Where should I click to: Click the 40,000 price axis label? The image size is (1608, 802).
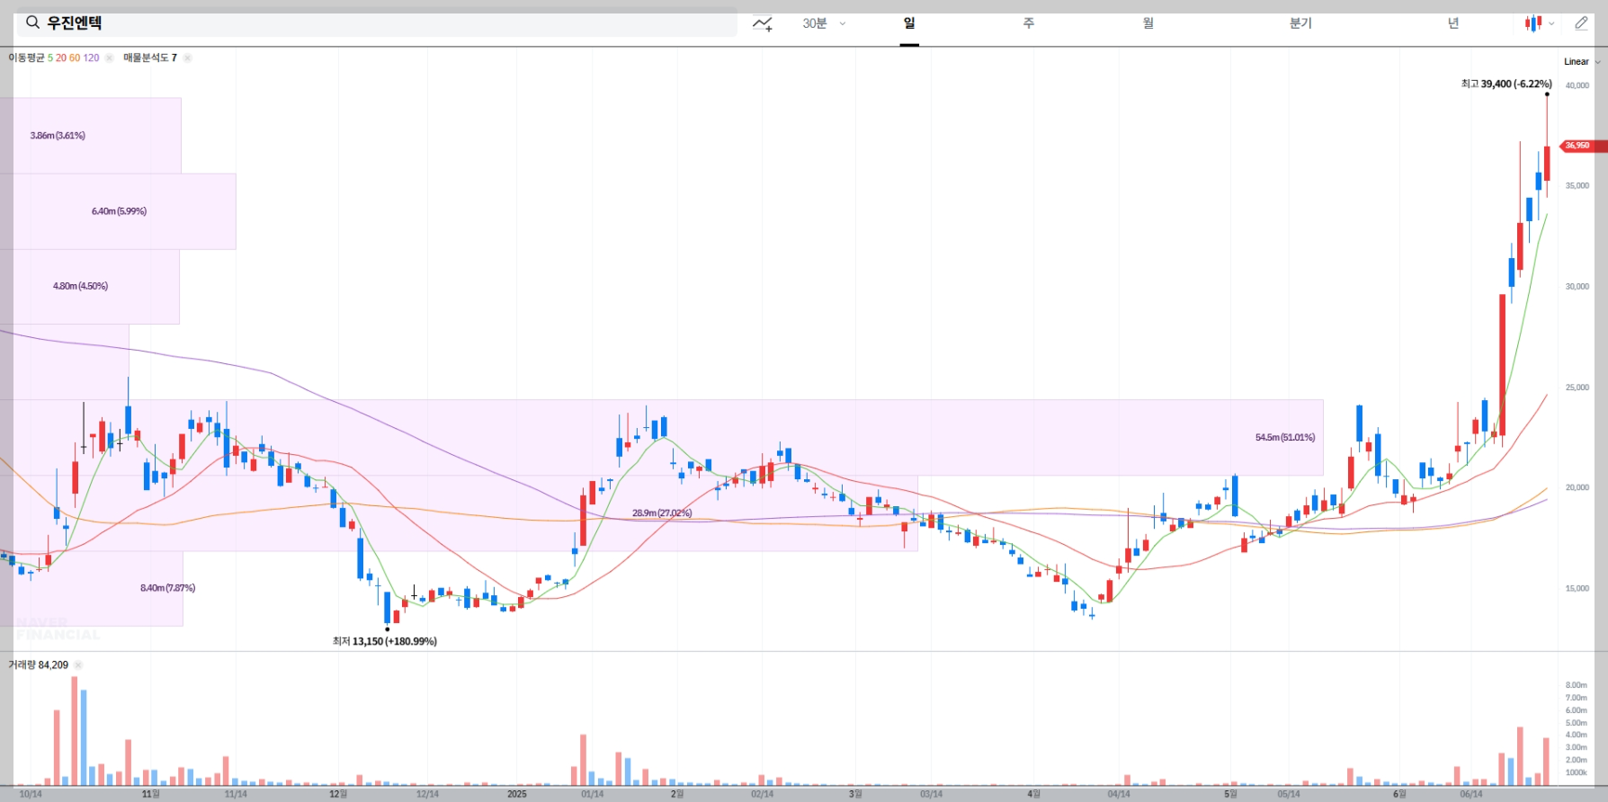(1577, 86)
